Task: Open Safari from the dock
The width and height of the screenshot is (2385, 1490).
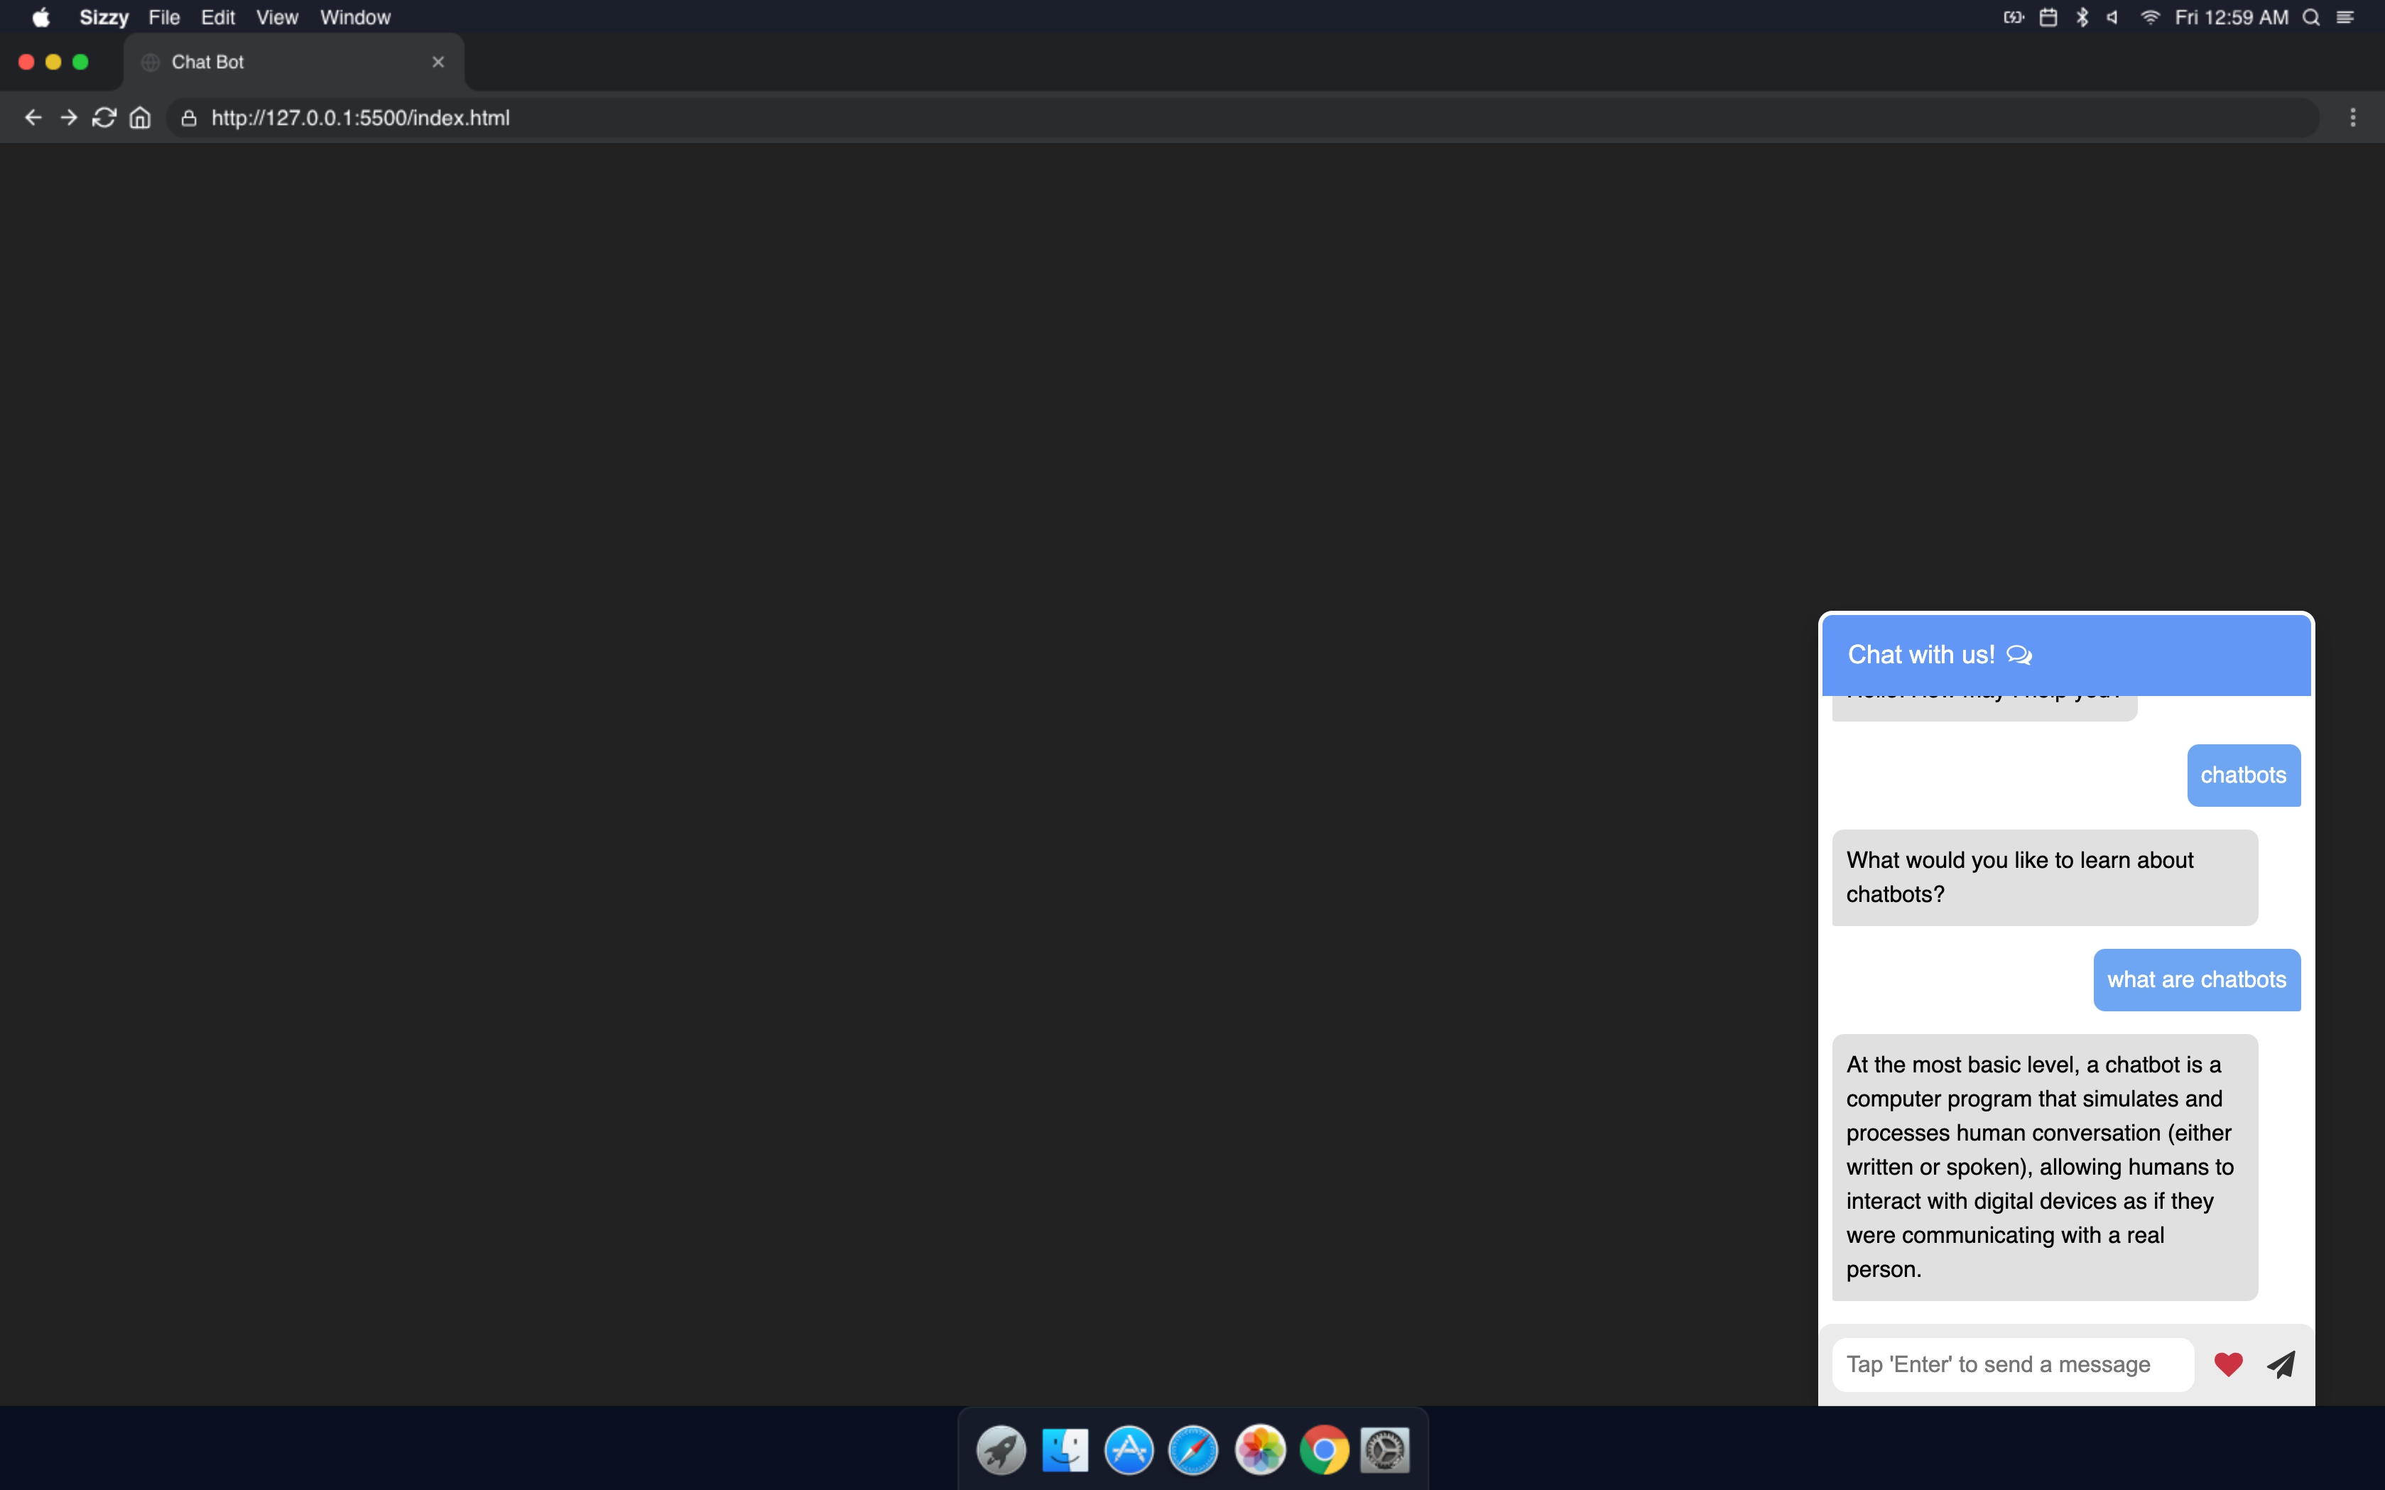Action: (1192, 1450)
